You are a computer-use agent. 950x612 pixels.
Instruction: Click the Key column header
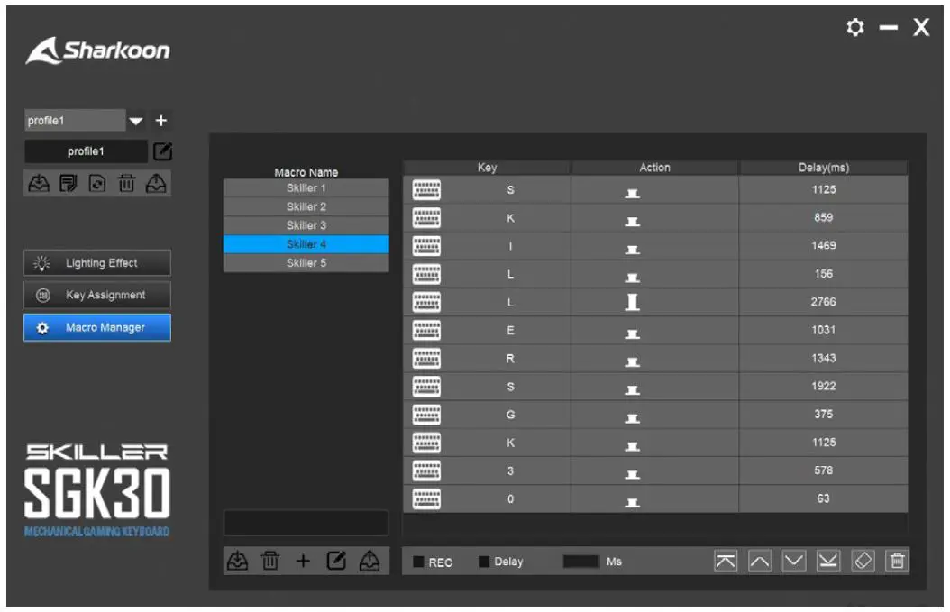point(487,168)
